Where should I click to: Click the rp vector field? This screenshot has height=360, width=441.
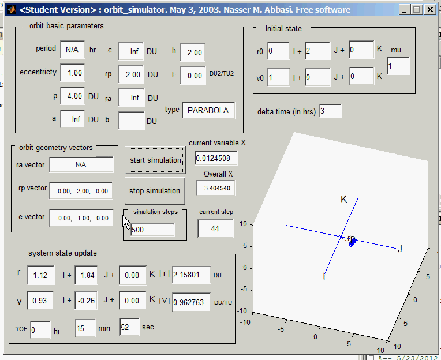point(81,190)
